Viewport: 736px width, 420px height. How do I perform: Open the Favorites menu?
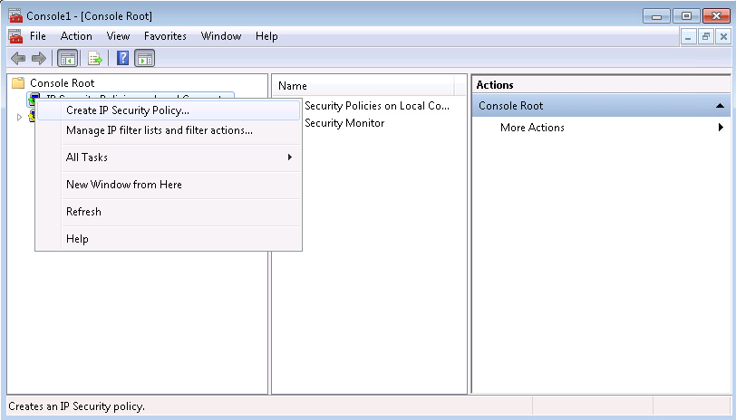[165, 36]
